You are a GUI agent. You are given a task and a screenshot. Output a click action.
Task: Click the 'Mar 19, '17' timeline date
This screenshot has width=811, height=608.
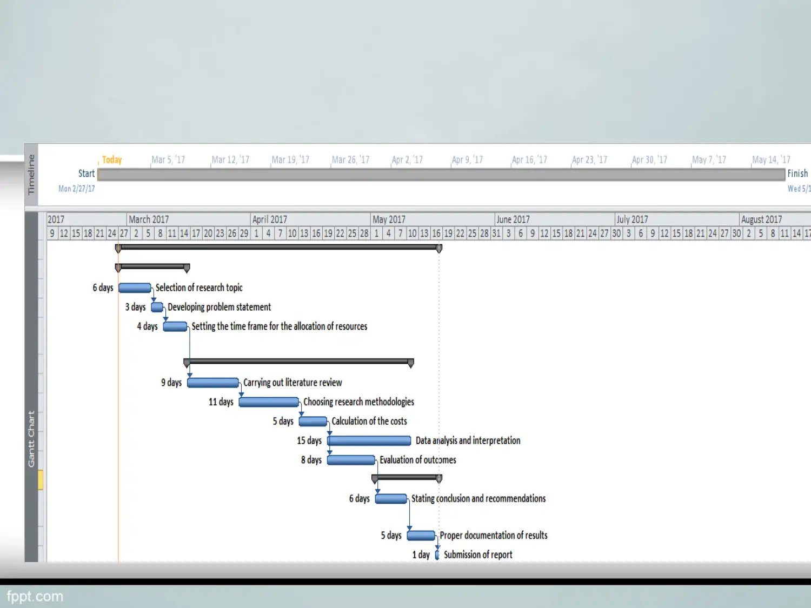[290, 160]
